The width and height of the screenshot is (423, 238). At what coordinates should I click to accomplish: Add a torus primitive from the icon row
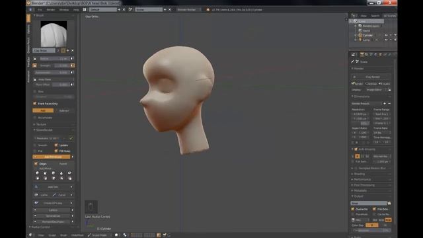(69, 173)
